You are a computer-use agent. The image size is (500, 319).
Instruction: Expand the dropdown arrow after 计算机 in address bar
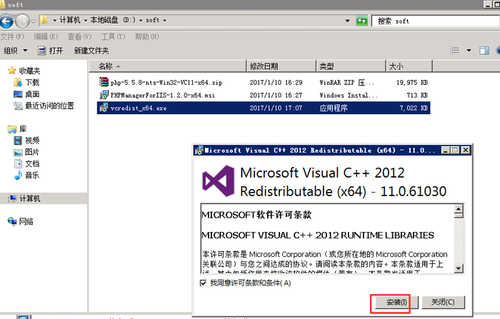tap(86, 21)
